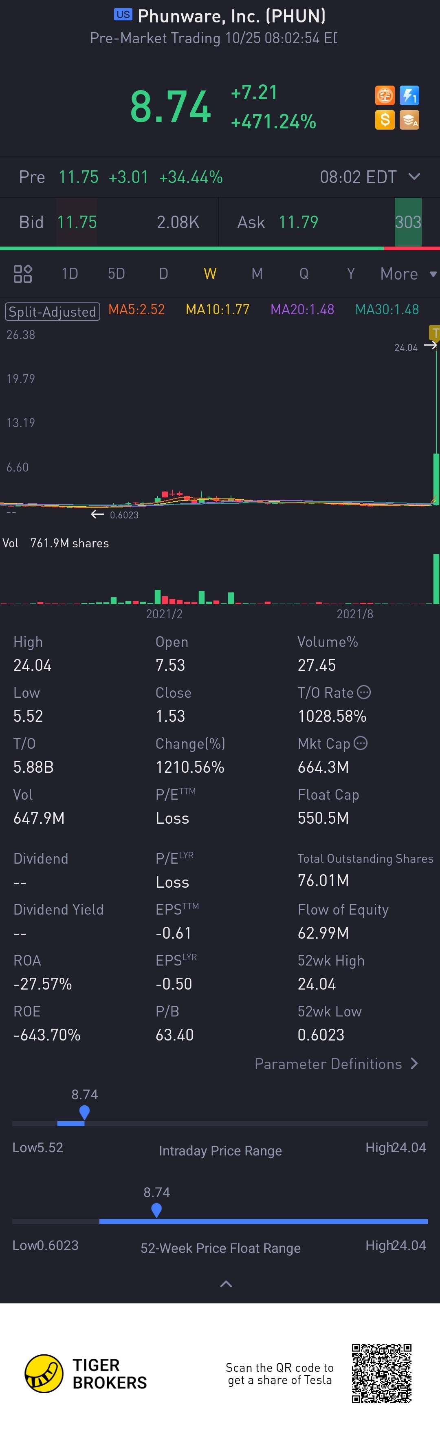Toggle the Split-Adjusted chart option

tap(52, 312)
